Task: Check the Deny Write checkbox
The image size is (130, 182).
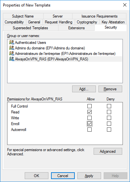Action: pyautogui.click(x=109, y=118)
